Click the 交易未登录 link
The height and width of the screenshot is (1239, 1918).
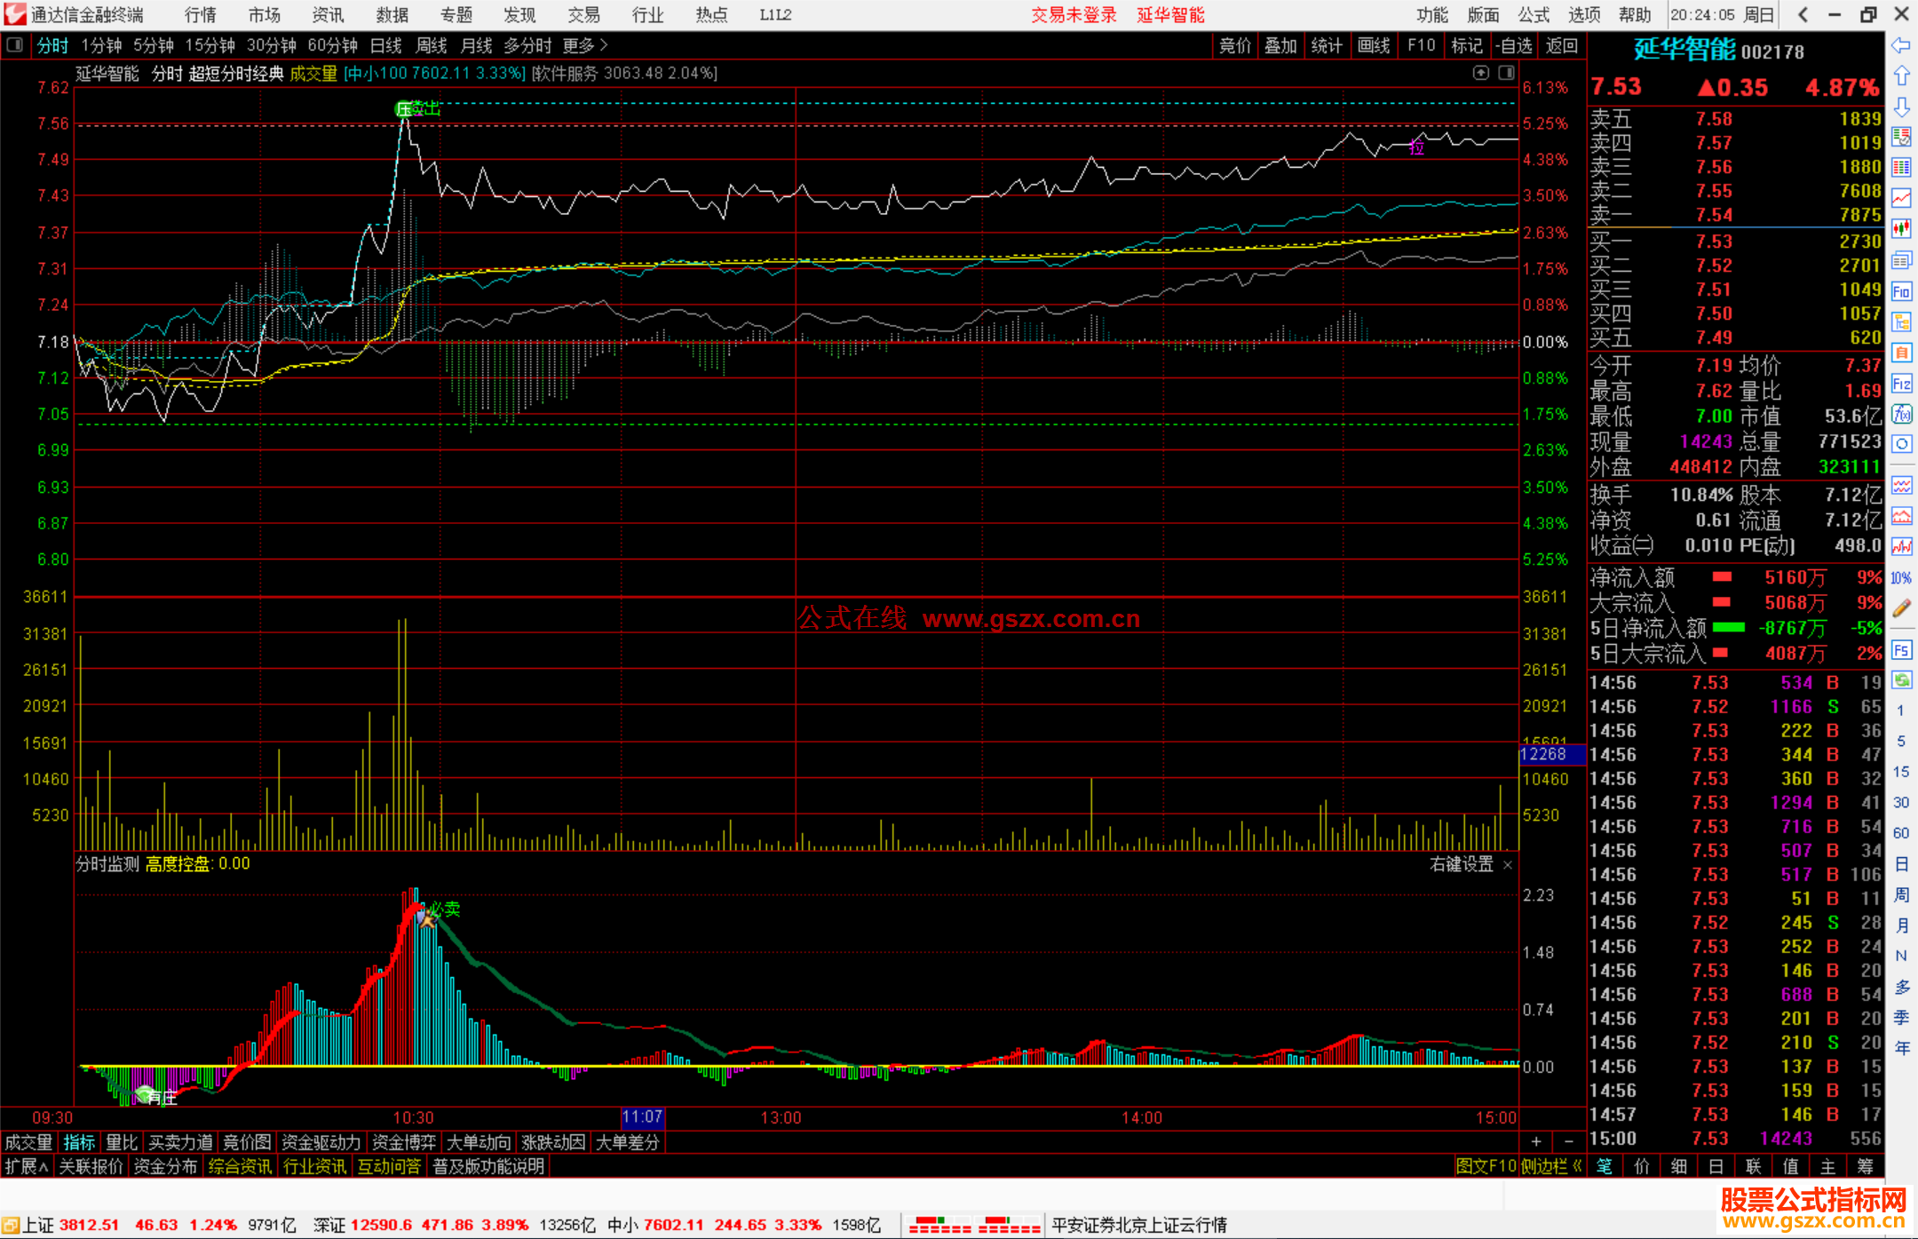(1074, 14)
